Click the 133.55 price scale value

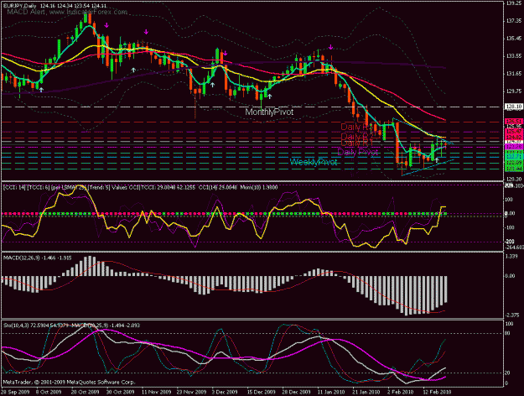coord(514,56)
